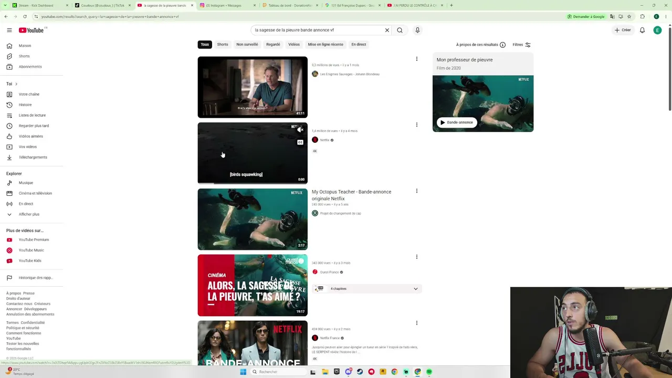Screen dimensions: 672x378
Task: Open the info icon beside À propos de ces résultats
Action: point(502,45)
